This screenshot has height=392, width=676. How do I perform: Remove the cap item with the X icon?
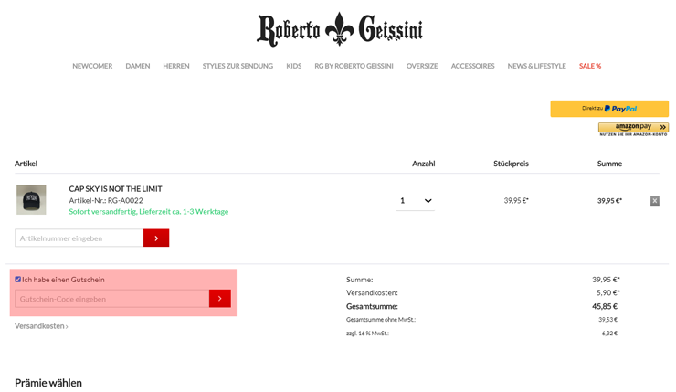pos(654,200)
